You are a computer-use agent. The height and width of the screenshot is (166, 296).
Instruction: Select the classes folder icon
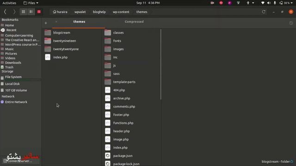click(108, 33)
